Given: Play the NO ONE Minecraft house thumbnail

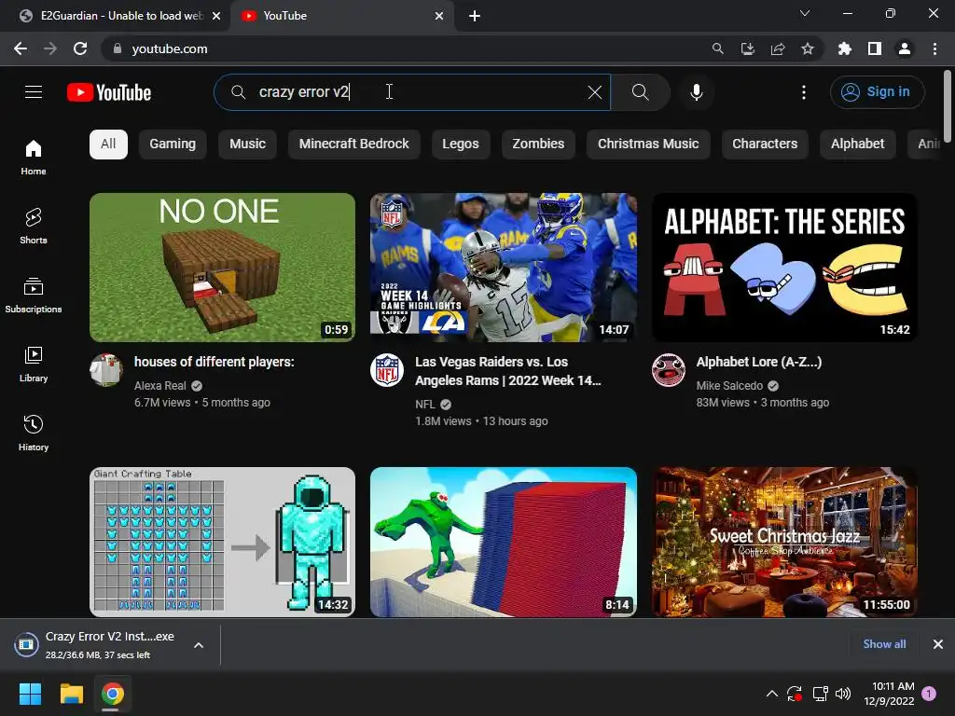Looking at the screenshot, I should click(x=222, y=268).
